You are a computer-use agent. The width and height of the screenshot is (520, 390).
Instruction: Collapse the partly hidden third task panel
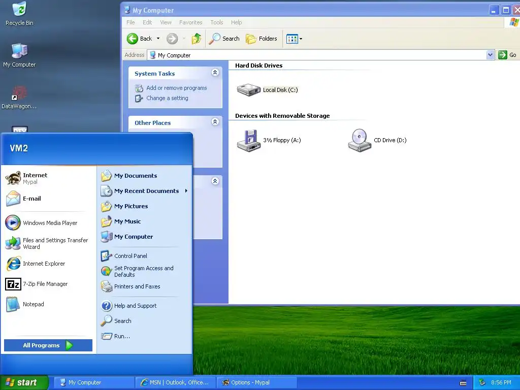(215, 181)
